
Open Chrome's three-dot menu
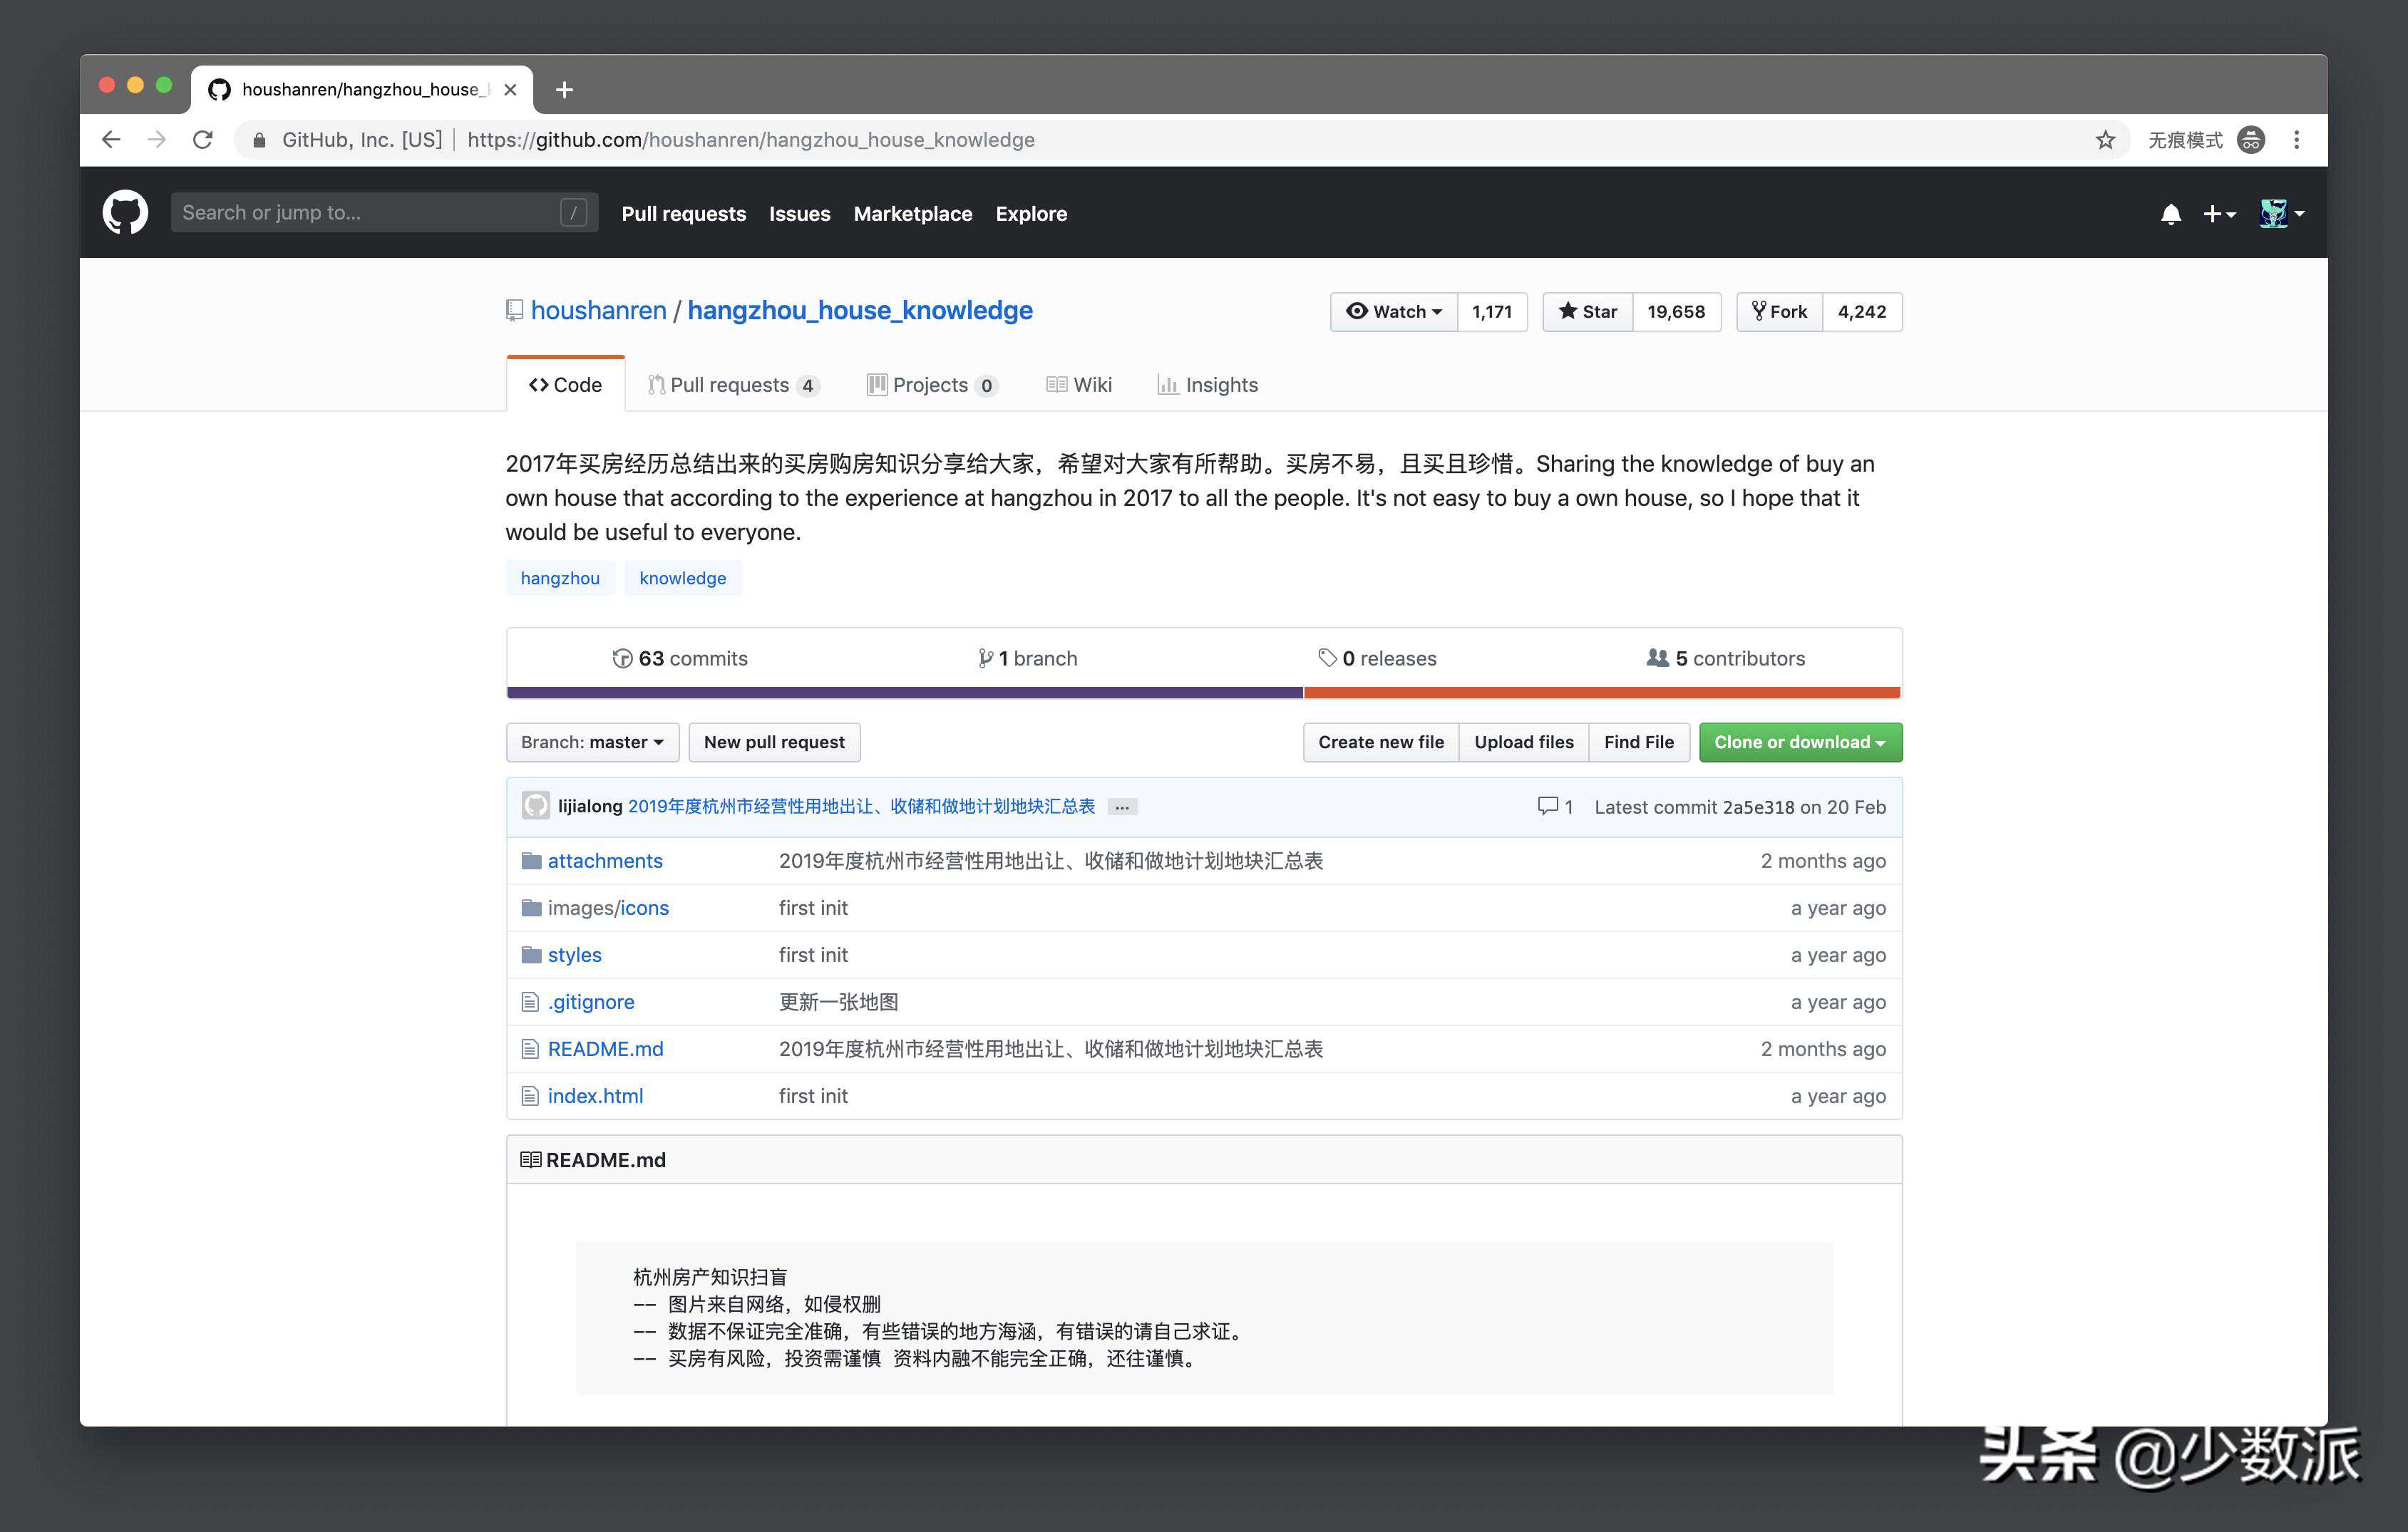2296,140
